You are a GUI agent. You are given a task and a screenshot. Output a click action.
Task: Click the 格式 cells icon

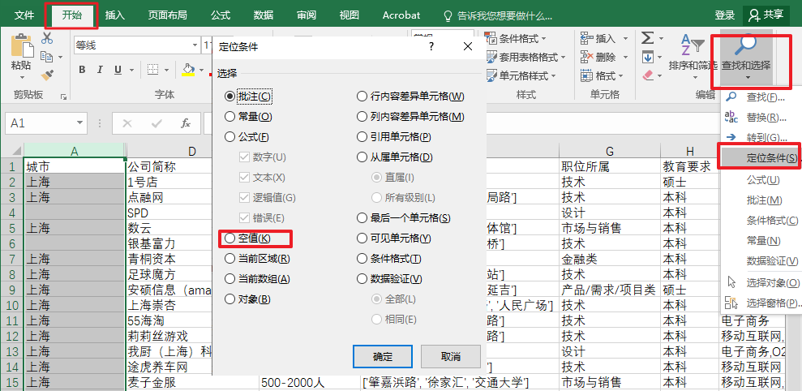pos(586,75)
